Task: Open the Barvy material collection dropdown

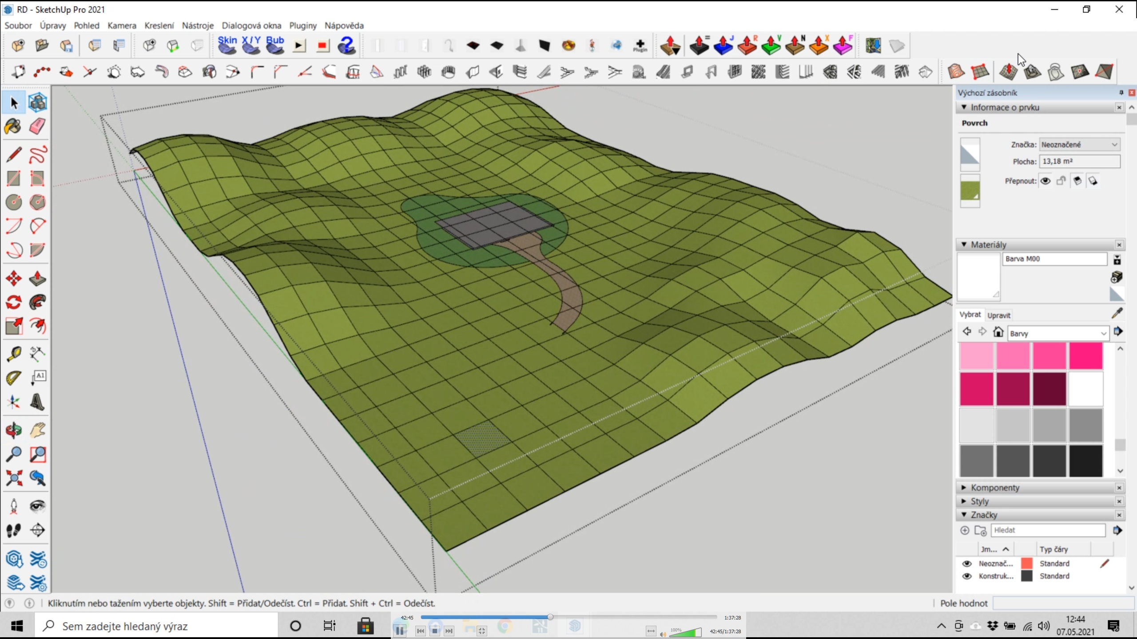Action: (1058, 334)
